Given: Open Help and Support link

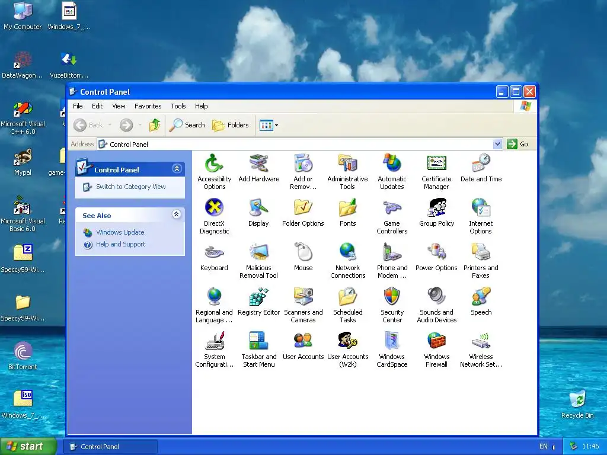Looking at the screenshot, I should pyautogui.click(x=120, y=244).
